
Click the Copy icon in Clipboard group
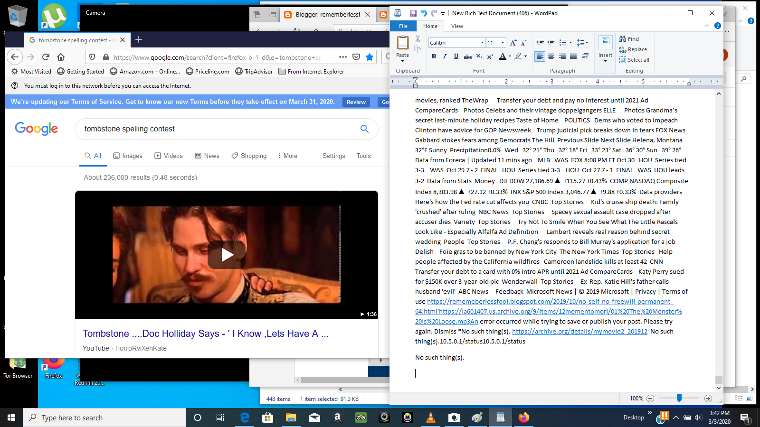coord(418,49)
